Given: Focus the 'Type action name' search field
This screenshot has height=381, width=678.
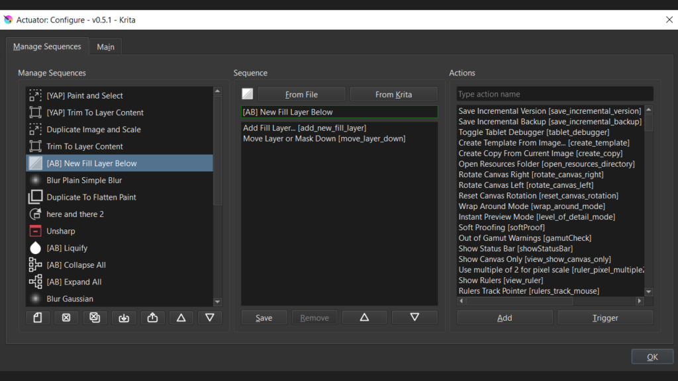Looking at the screenshot, I should pyautogui.click(x=555, y=94).
